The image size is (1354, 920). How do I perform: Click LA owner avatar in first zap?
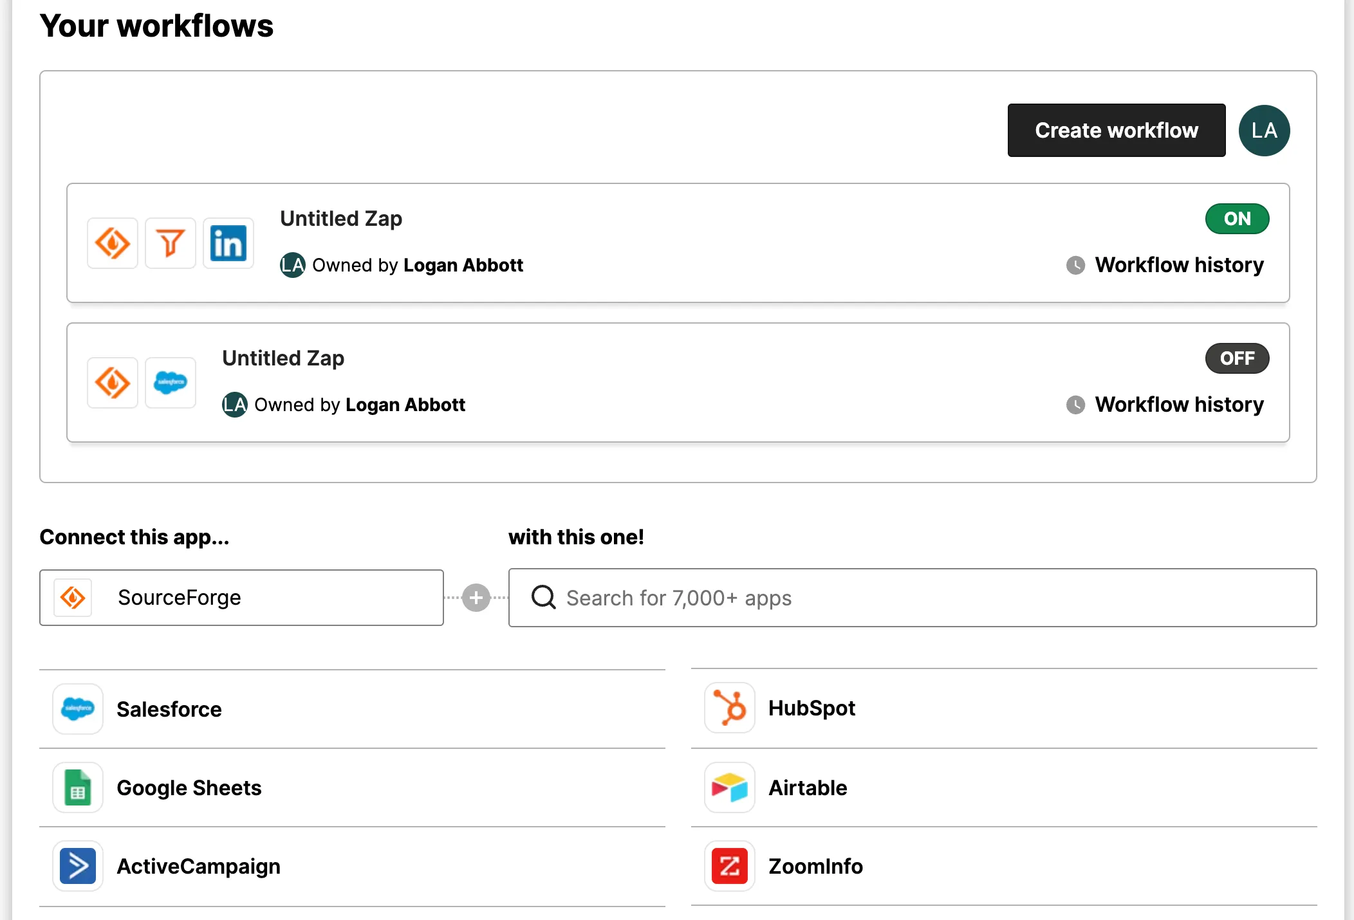(x=293, y=265)
